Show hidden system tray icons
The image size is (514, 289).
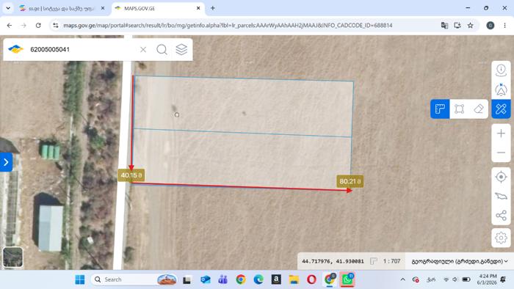pos(402,279)
